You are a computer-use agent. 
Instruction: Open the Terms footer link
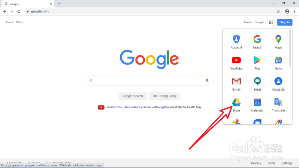tap(271, 163)
